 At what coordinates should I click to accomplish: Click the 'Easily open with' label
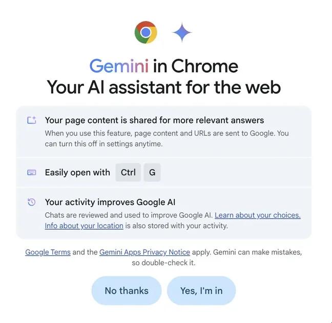77,173
